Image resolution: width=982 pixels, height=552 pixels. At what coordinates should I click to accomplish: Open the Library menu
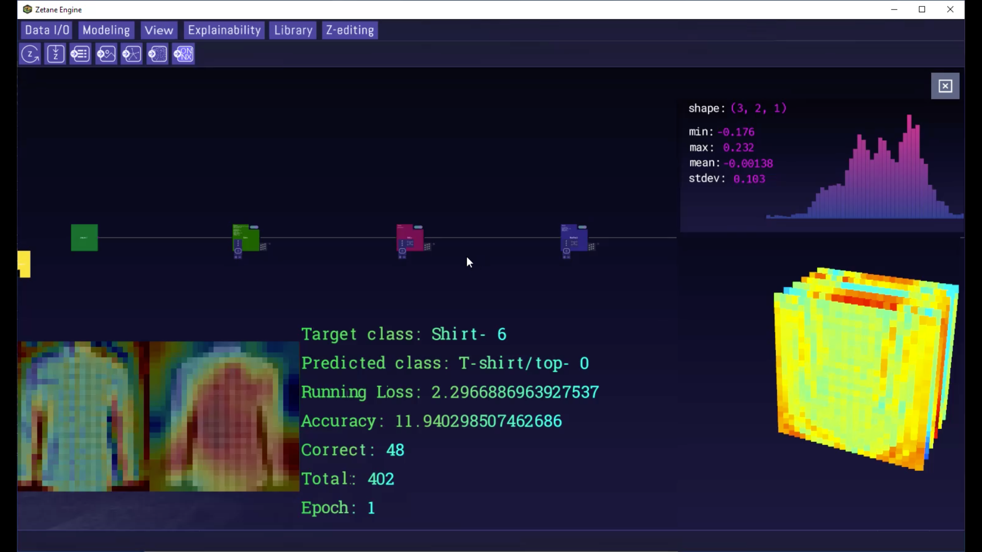pyautogui.click(x=293, y=30)
